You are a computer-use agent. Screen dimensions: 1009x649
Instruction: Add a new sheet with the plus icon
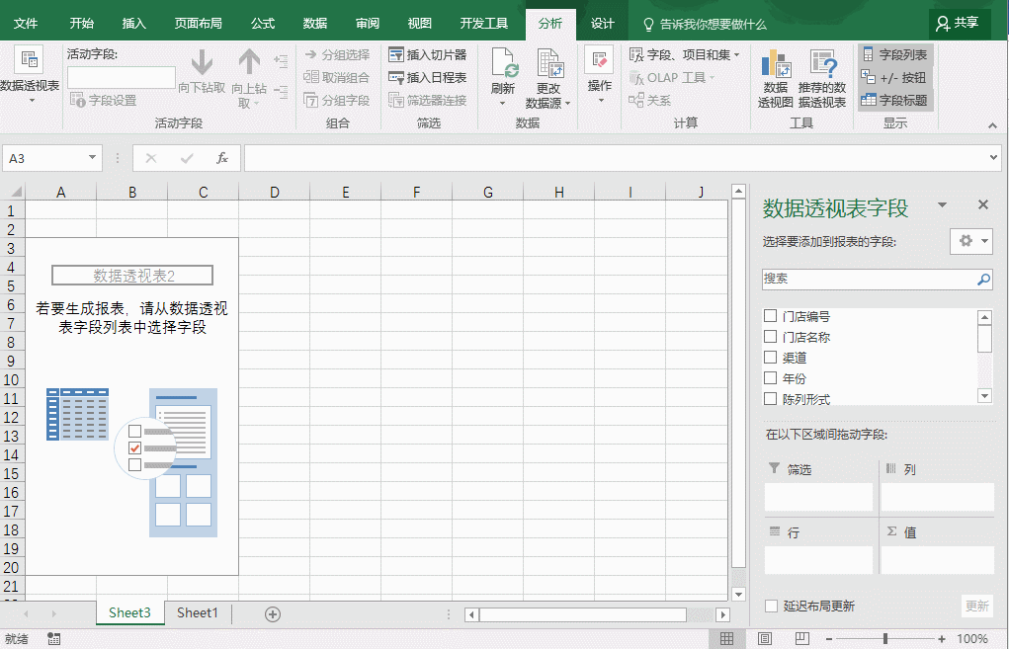coord(273,613)
